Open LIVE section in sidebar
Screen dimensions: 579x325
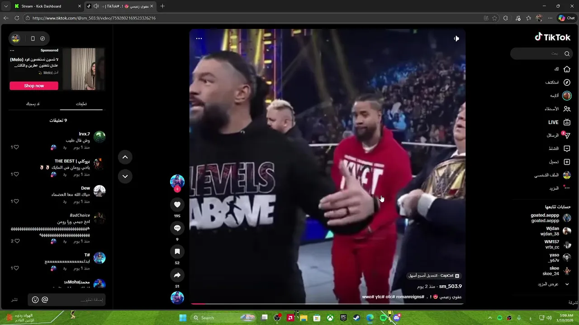(x=560, y=122)
